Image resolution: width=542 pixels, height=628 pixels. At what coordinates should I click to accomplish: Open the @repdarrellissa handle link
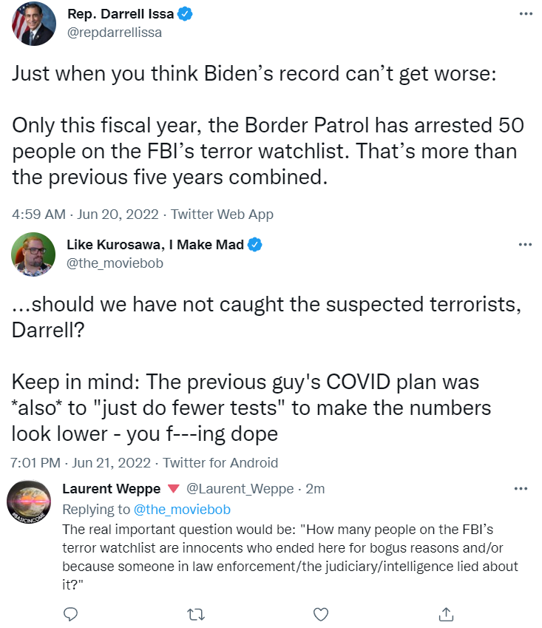point(115,33)
